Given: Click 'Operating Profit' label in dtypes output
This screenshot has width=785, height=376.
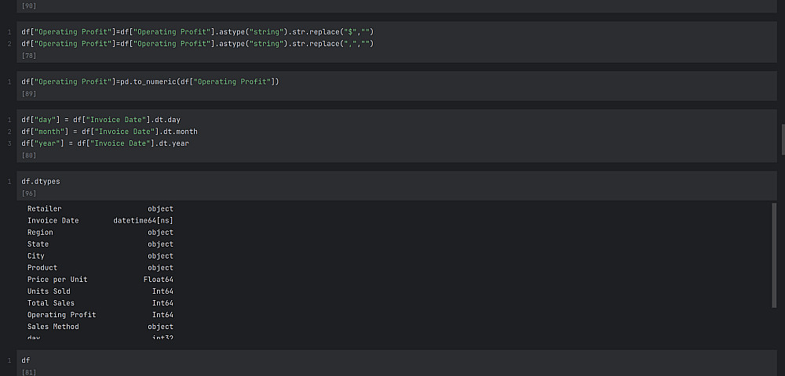Looking at the screenshot, I should pos(61,315).
